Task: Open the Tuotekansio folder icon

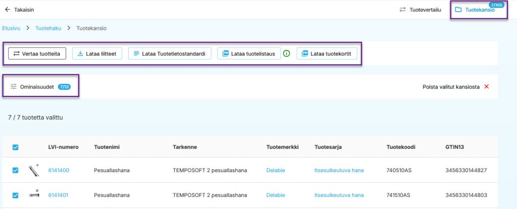Action: coord(458,10)
